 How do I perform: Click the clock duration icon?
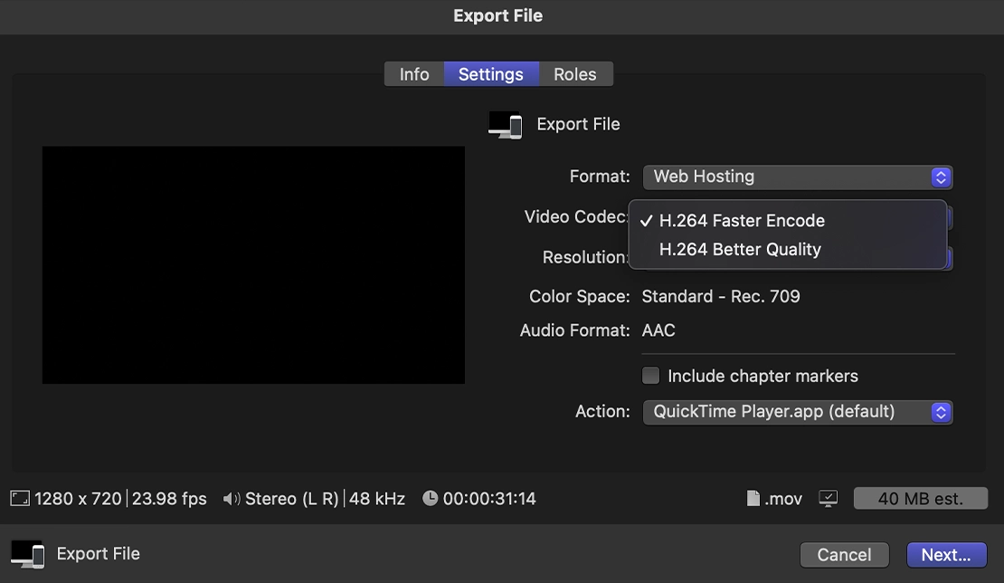(x=430, y=499)
